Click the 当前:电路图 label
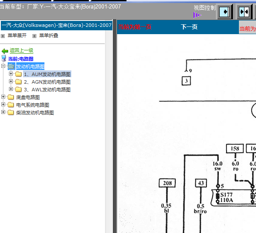256x233 pixels. (21, 59)
